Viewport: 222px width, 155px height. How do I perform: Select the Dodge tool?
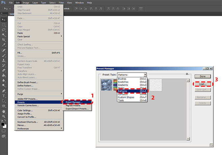4,85
